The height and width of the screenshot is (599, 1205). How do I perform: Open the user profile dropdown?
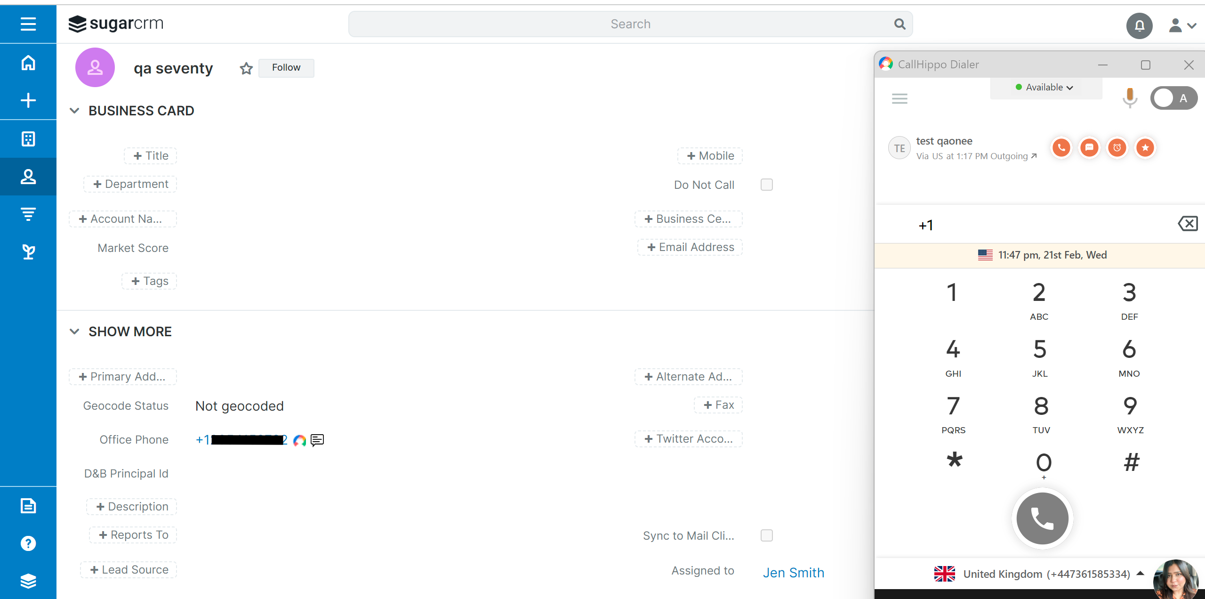point(1182,25)
